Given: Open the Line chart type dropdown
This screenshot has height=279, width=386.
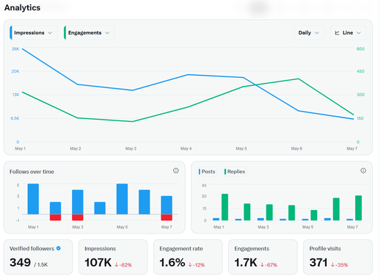Looking at the screenshot, I should (348, 33).
